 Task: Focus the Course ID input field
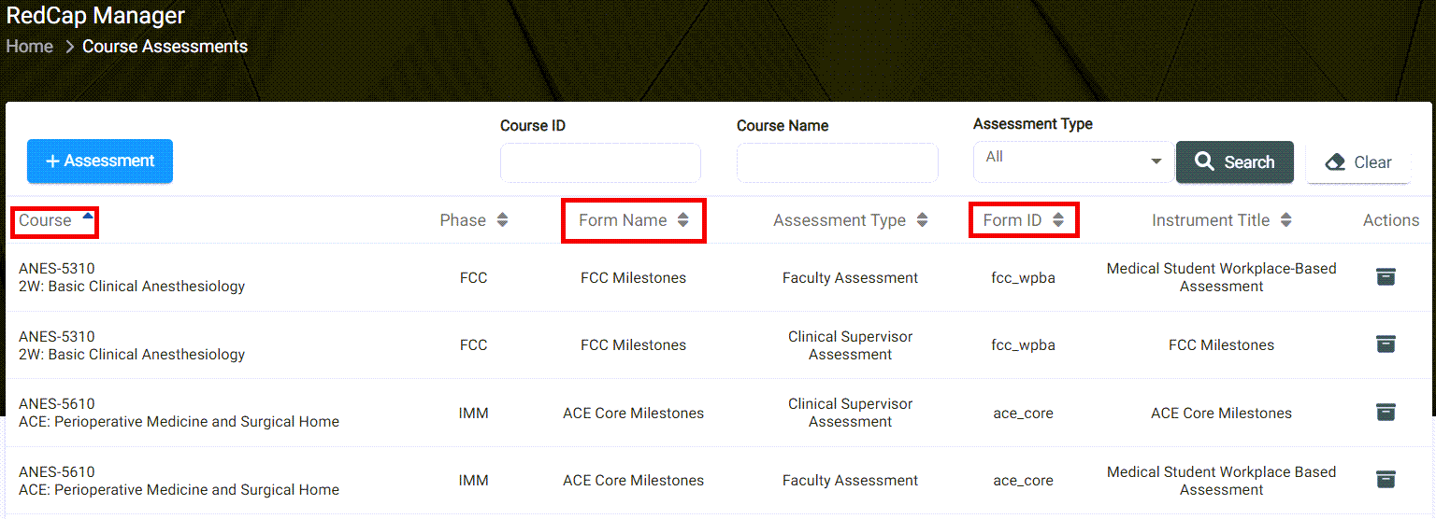tap(600, 163)
